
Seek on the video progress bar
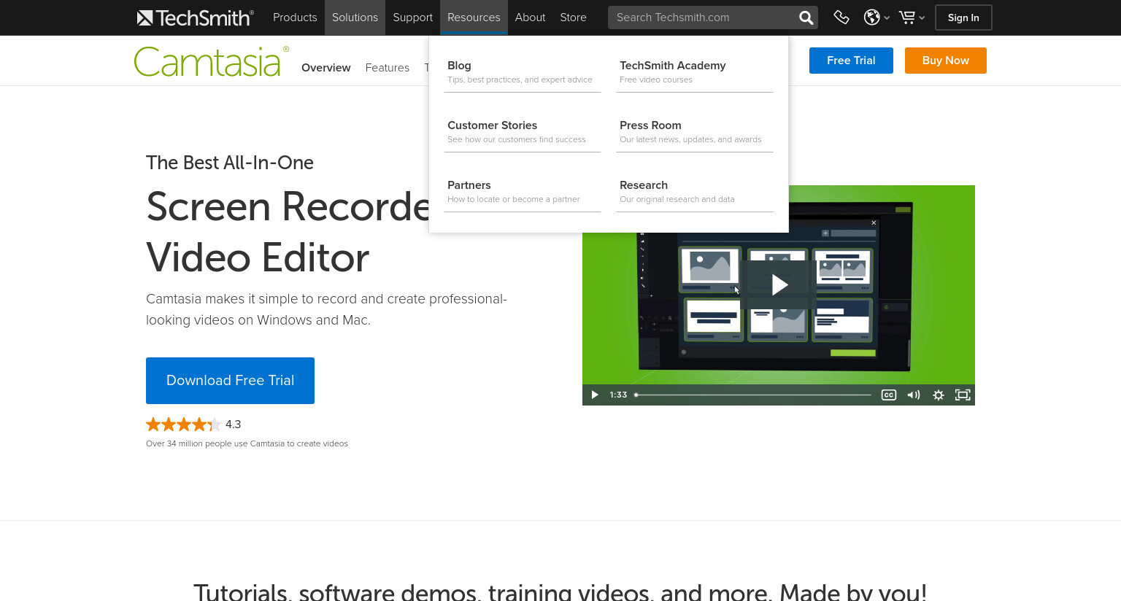[752, 395]
